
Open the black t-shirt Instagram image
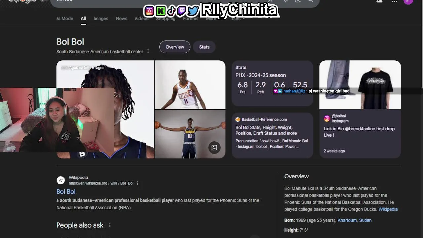click(360, 85)
